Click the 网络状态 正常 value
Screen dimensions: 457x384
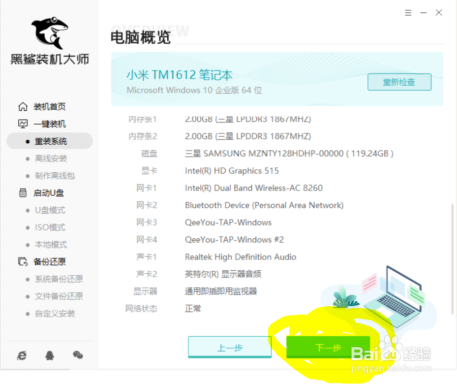click(x=193, y=308)
